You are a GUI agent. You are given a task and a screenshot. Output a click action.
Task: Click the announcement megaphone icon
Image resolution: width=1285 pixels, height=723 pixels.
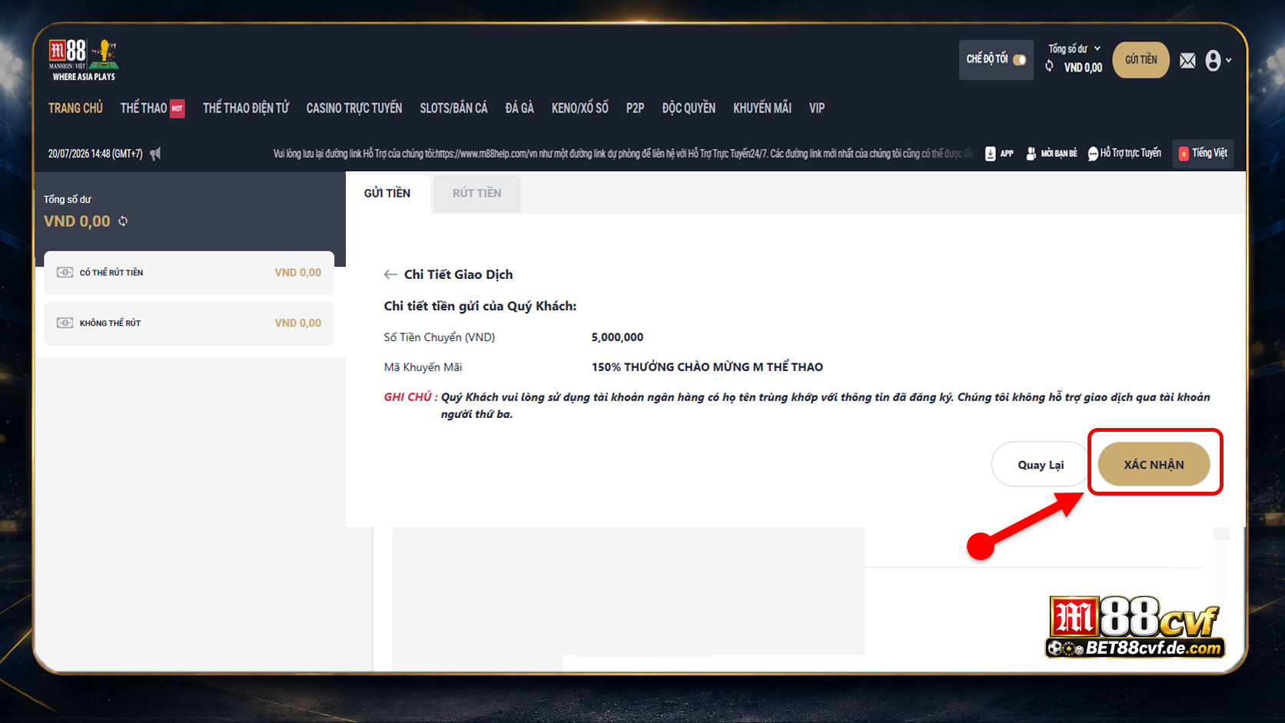click(155, 154)
